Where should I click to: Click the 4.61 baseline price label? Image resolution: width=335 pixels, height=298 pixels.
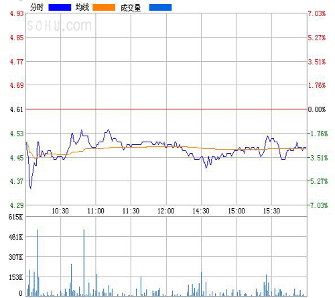click(17, 109)
